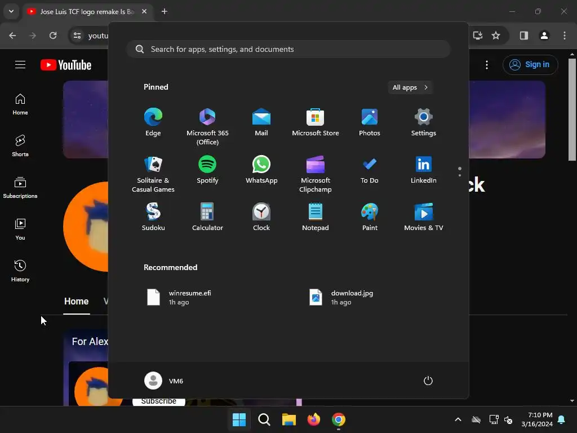
Task: Open the Mail app
Action: point(261,122)
